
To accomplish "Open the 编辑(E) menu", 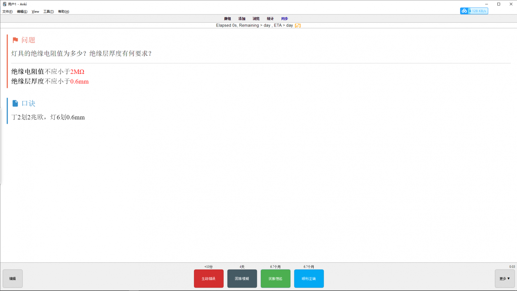I will [22, 12].
